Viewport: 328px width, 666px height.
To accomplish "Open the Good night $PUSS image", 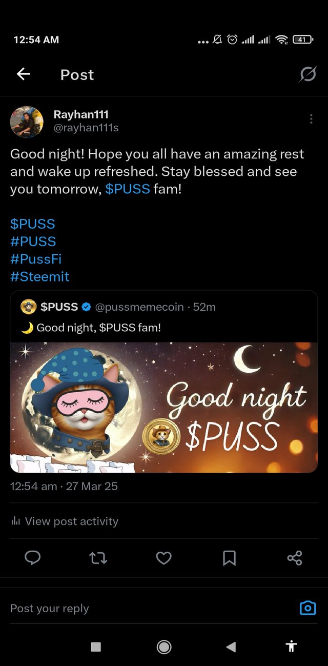I will tap(164, 408).
